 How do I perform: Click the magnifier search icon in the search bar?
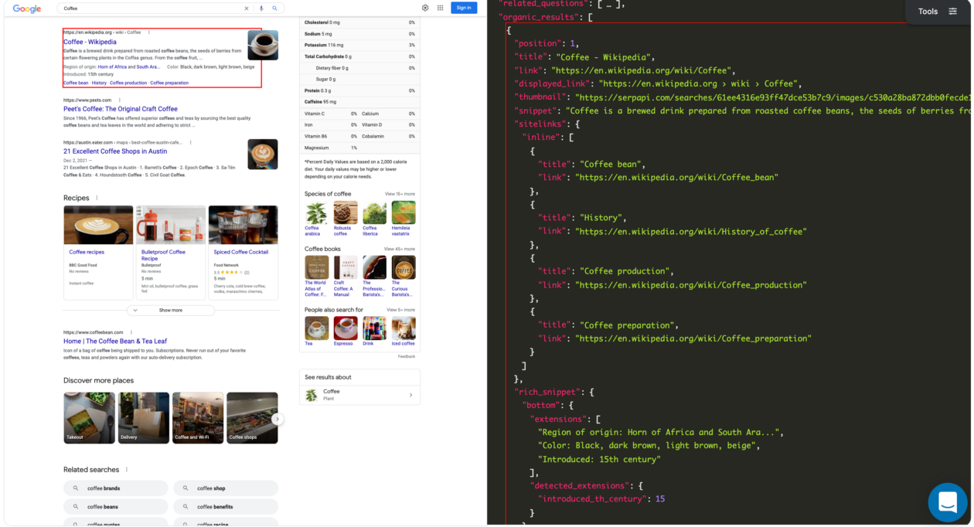[274, 8]
